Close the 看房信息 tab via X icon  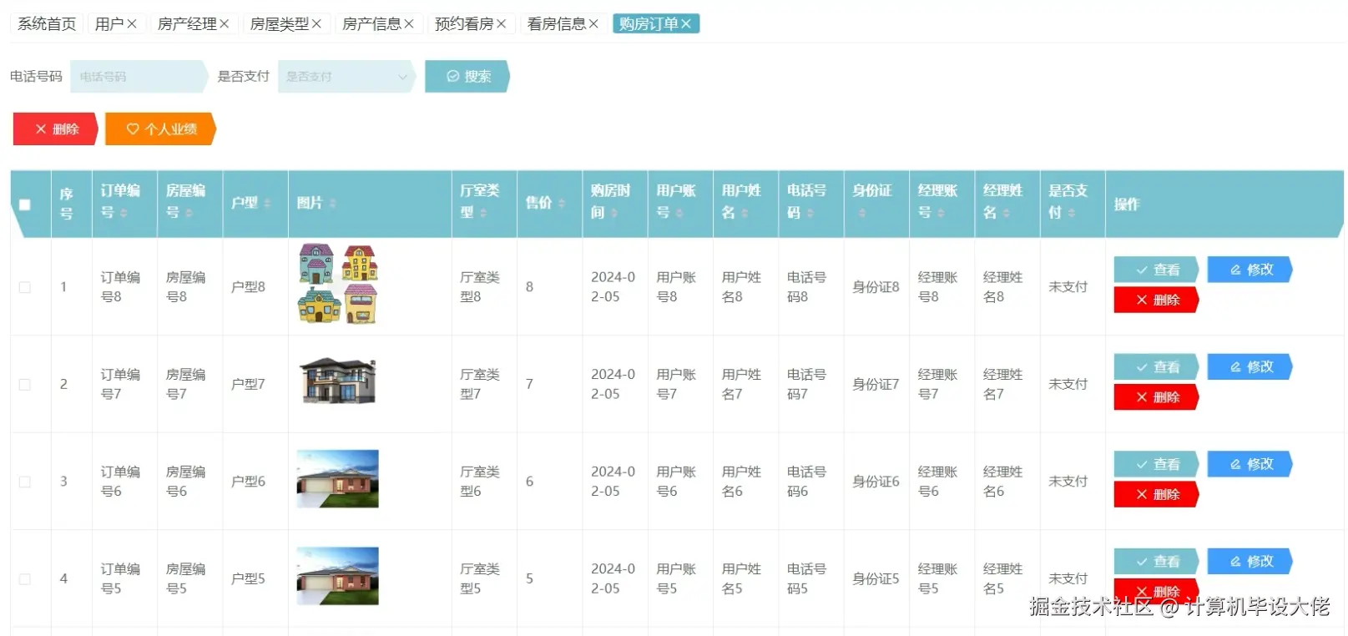coord(593,24)
